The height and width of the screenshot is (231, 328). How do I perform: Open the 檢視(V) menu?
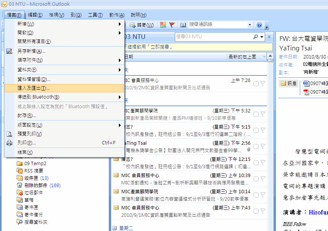click(56, 15)
